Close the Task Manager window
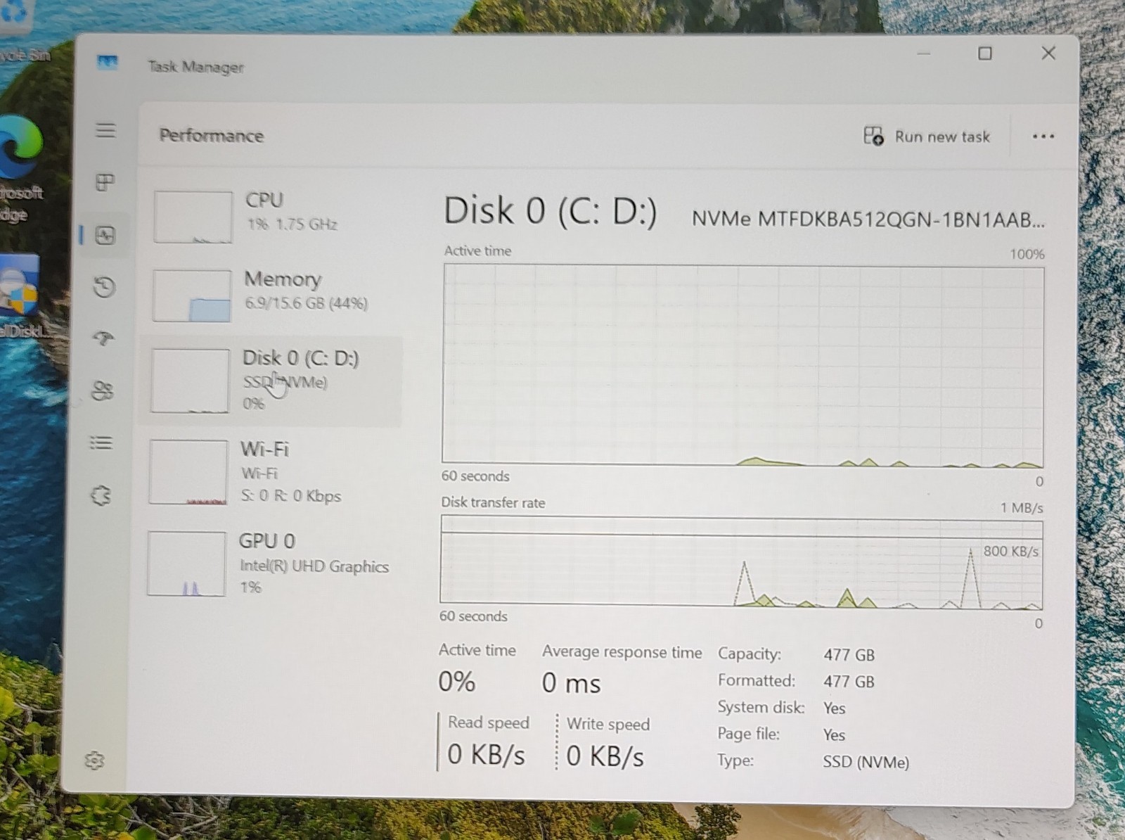 click(1048, 53)
